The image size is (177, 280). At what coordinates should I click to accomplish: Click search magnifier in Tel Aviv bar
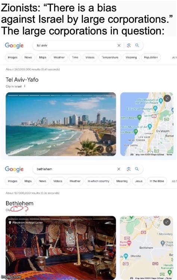pyautogui.click(x=137, y=45)
